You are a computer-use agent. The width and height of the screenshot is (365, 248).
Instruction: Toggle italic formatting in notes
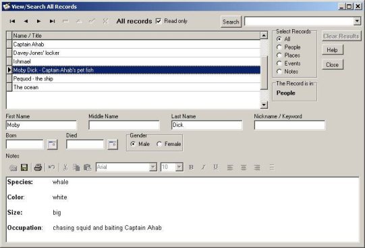204,168
